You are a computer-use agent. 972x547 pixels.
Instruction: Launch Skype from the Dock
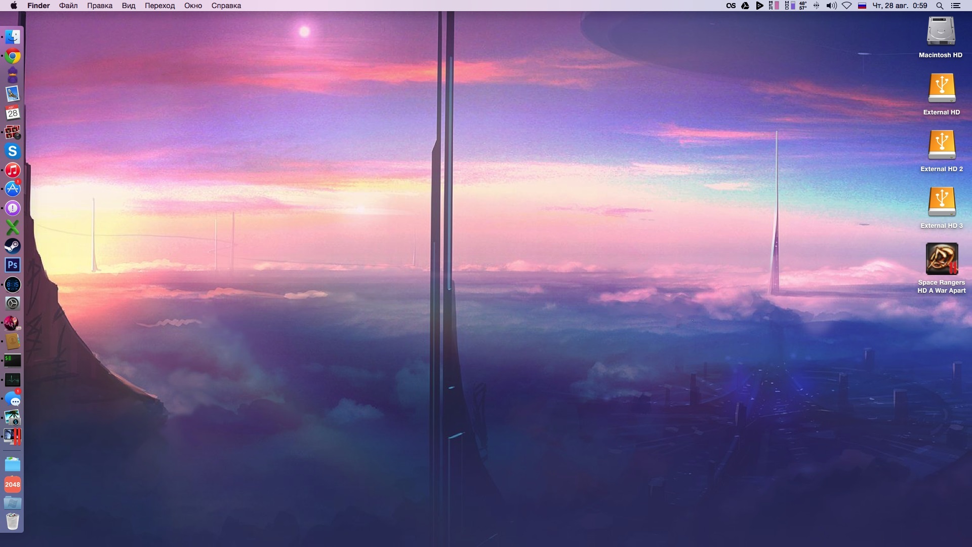pos(13,151)
